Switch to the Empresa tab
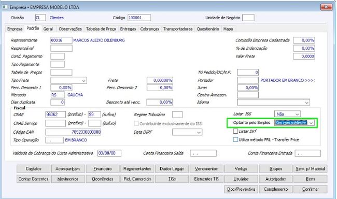The image size is (337, 199). coord(15,29)
